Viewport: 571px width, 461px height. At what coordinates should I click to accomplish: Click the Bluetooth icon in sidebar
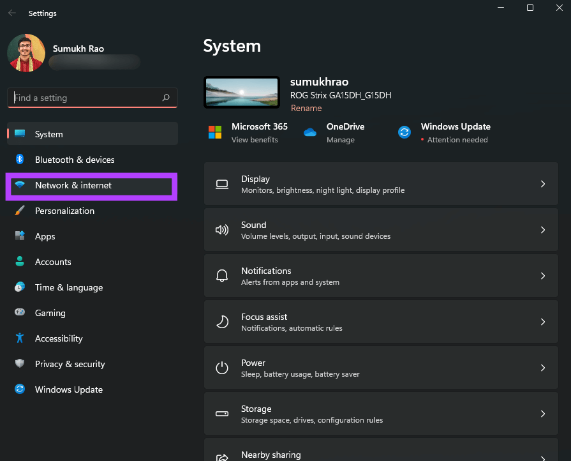pos(20,159)
